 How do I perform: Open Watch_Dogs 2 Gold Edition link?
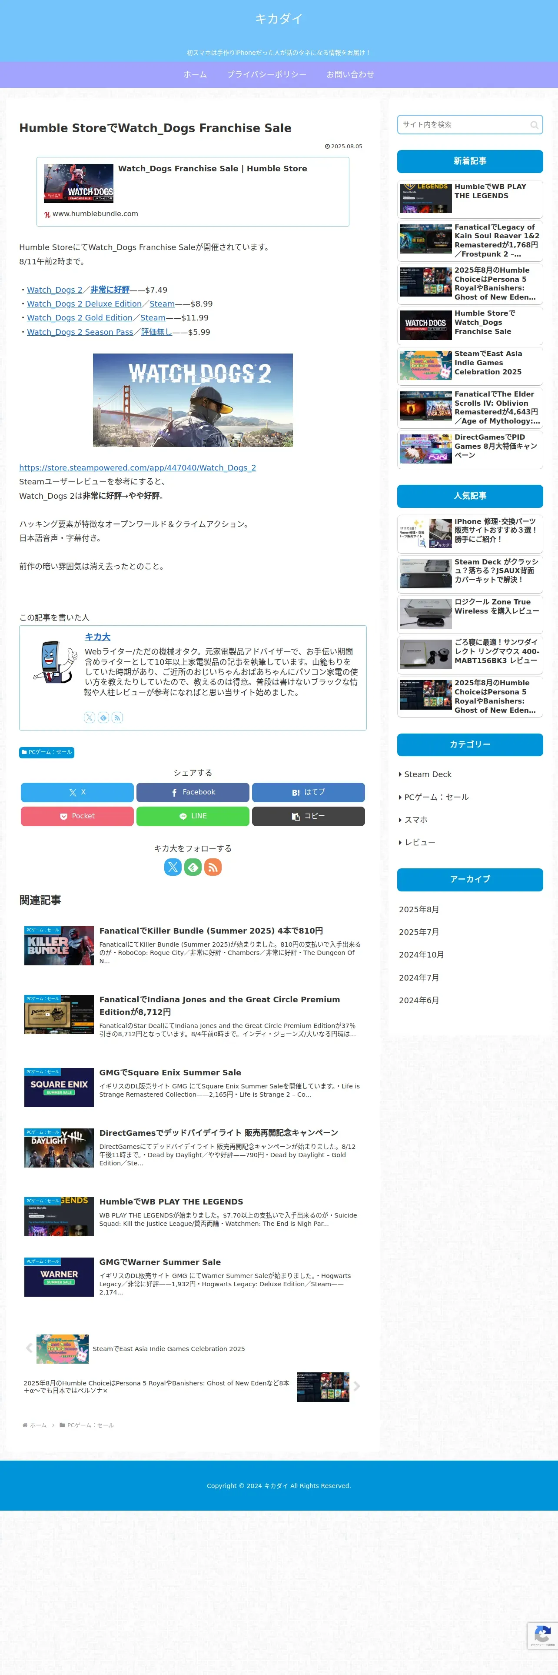pyautogui.click(x=79, y=318)
